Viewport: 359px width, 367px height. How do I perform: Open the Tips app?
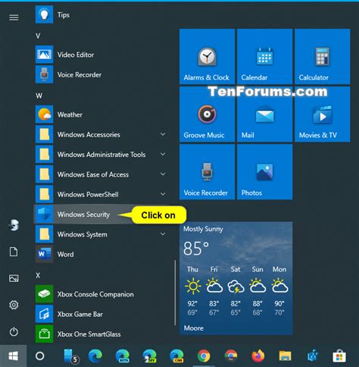101,14
